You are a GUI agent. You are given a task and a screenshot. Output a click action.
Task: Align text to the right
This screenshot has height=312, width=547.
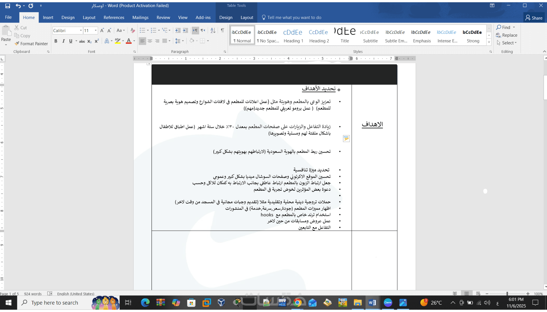pos(157,41)
